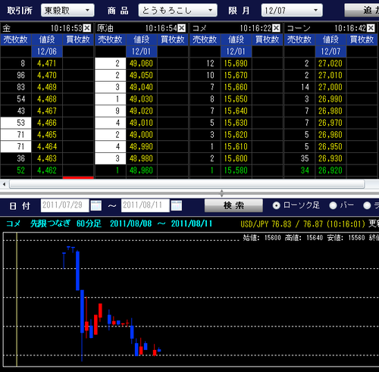Open the calendar for the start date
This screenshot has width=379, height=372.
[x=96, y=205]
